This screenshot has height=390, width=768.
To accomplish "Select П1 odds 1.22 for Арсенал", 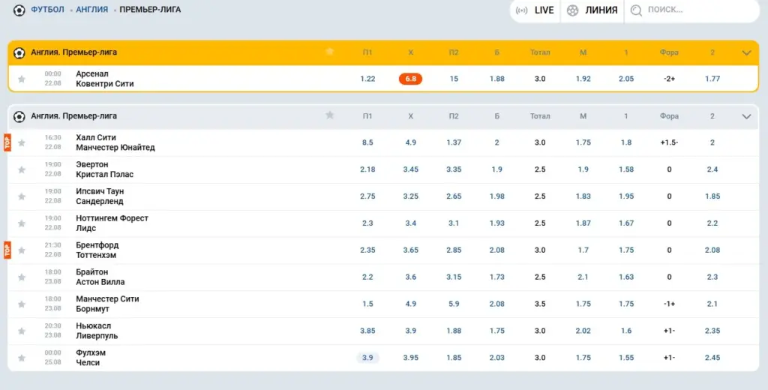I will (x=367, y=79).
